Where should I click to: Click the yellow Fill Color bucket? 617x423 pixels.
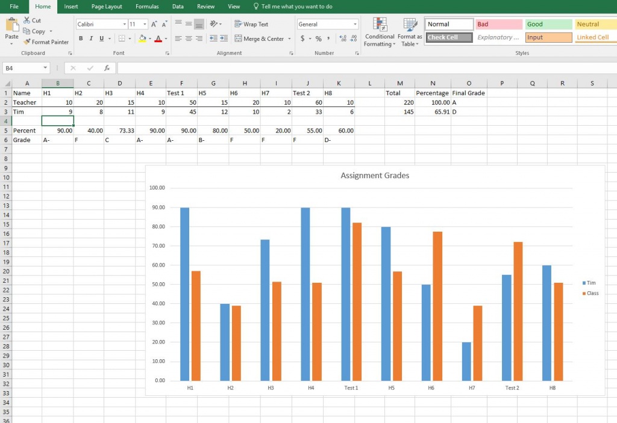pos(142,39)
